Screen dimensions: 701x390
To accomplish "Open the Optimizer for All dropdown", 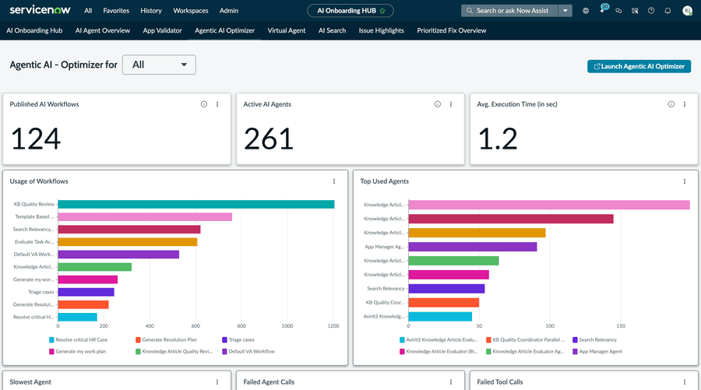I will pos(159,65).
